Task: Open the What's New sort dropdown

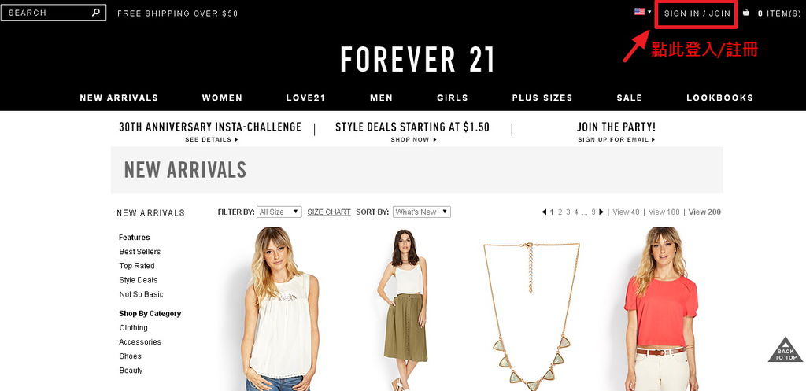Action: click(422, 212)
